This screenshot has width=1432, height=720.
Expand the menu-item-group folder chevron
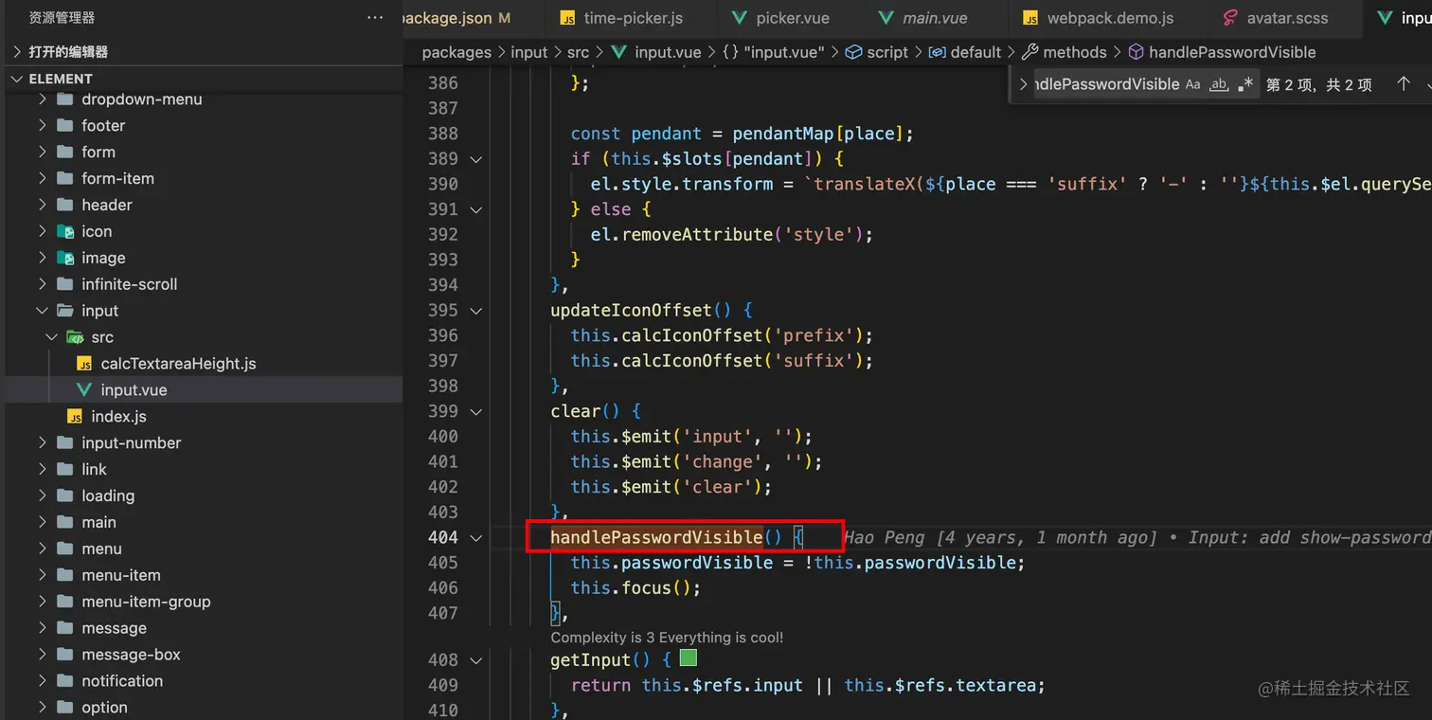(42, 602)
